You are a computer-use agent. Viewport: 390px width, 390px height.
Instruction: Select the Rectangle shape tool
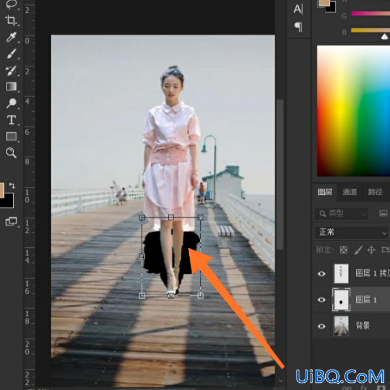(x=11, y=136)
